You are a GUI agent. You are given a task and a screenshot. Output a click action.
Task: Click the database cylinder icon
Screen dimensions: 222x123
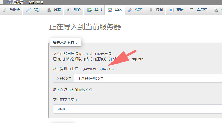coord(4,10)
